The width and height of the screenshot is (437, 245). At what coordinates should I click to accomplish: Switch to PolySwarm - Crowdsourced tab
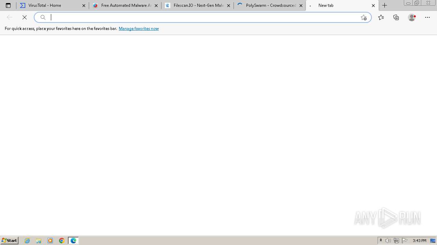click(x=270, y=5)
